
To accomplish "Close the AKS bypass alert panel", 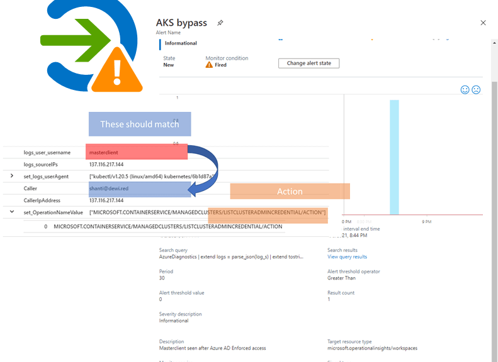I will 483,23.
